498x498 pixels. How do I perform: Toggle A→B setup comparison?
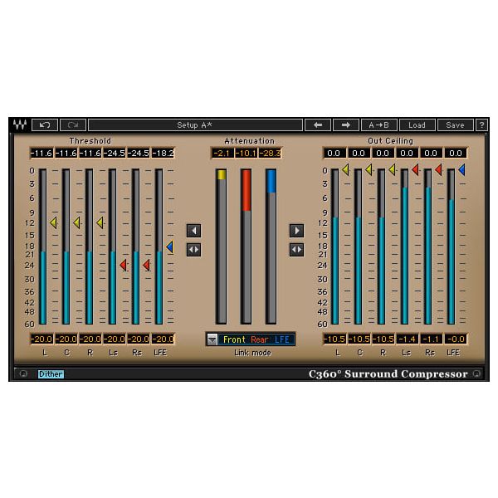[378, 124]
